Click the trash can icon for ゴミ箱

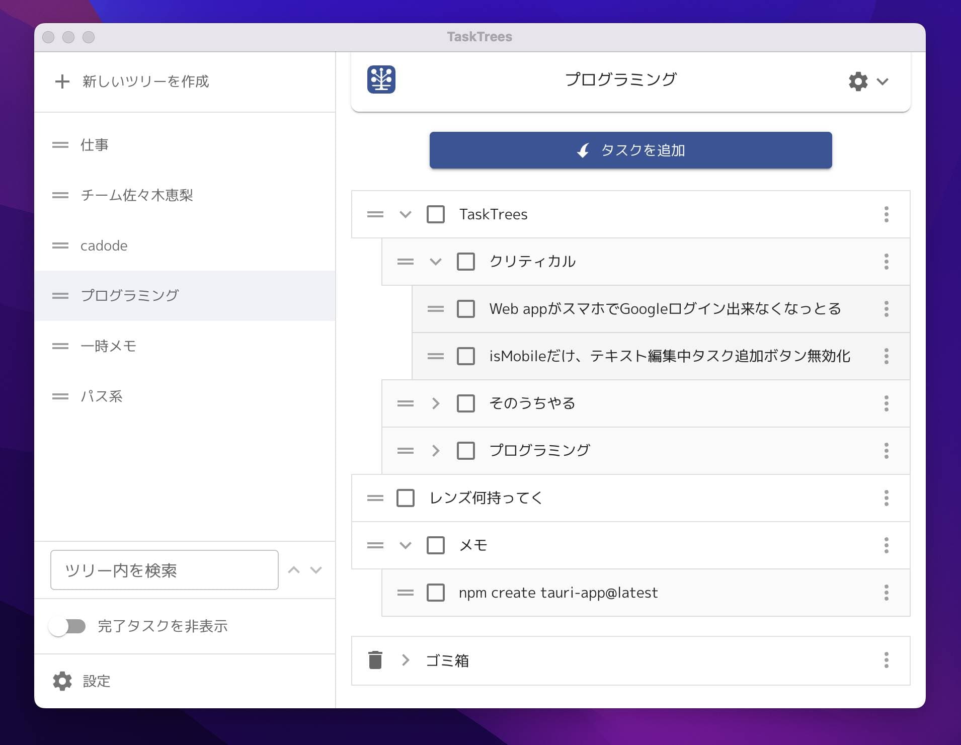pyautogui.click(x=375, y=660)
